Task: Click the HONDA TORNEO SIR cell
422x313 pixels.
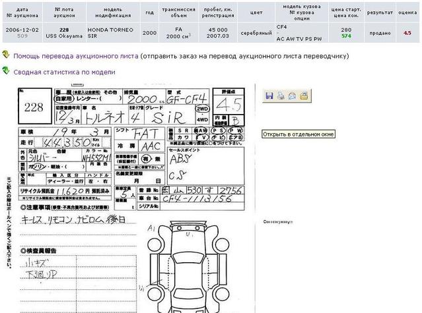Action: pyautogui.click(x=114, y=33)
